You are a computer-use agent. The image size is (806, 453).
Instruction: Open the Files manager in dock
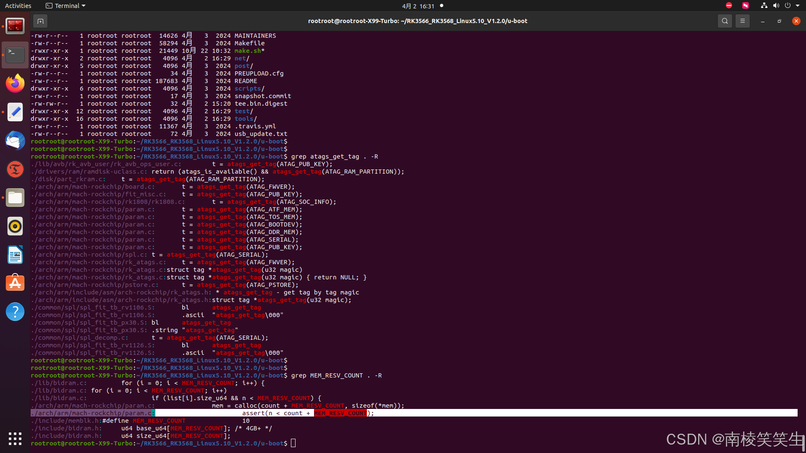tap(15, 198)
